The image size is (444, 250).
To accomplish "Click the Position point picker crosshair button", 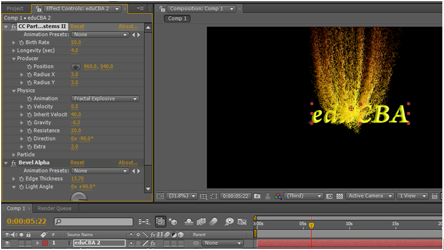I will point(76,67).
